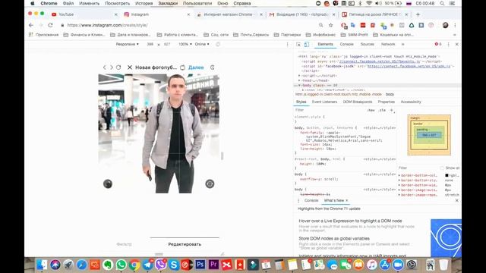Click the red error count indicator in DevTools
Viewport: 486px width, 273px height.
[438, 44]
